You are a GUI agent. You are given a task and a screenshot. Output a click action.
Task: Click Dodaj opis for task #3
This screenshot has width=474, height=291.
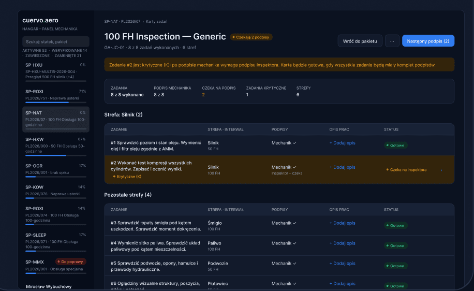pyautogui.click(x=342, y=223)
